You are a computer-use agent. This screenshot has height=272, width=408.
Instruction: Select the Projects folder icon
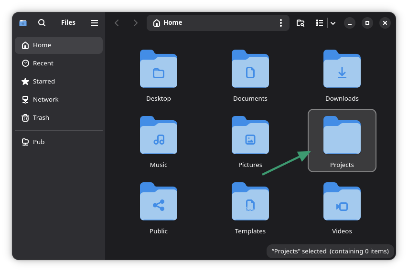coord(342,135)
